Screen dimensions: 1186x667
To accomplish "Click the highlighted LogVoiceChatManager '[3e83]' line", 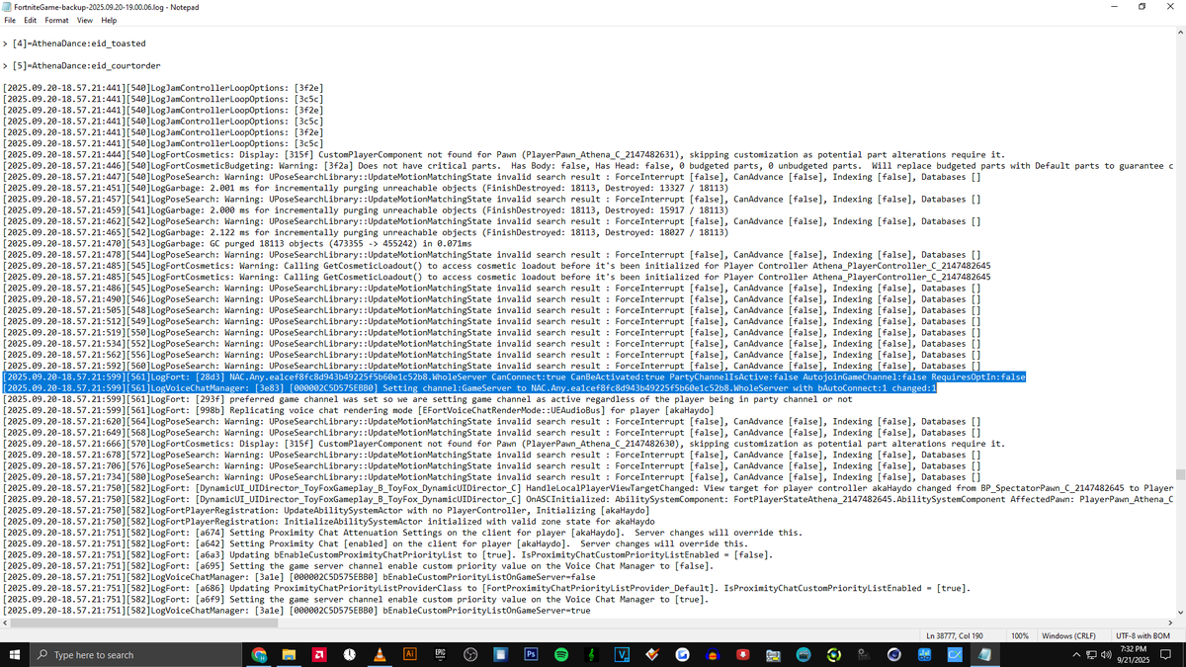I will coord(469,388).
